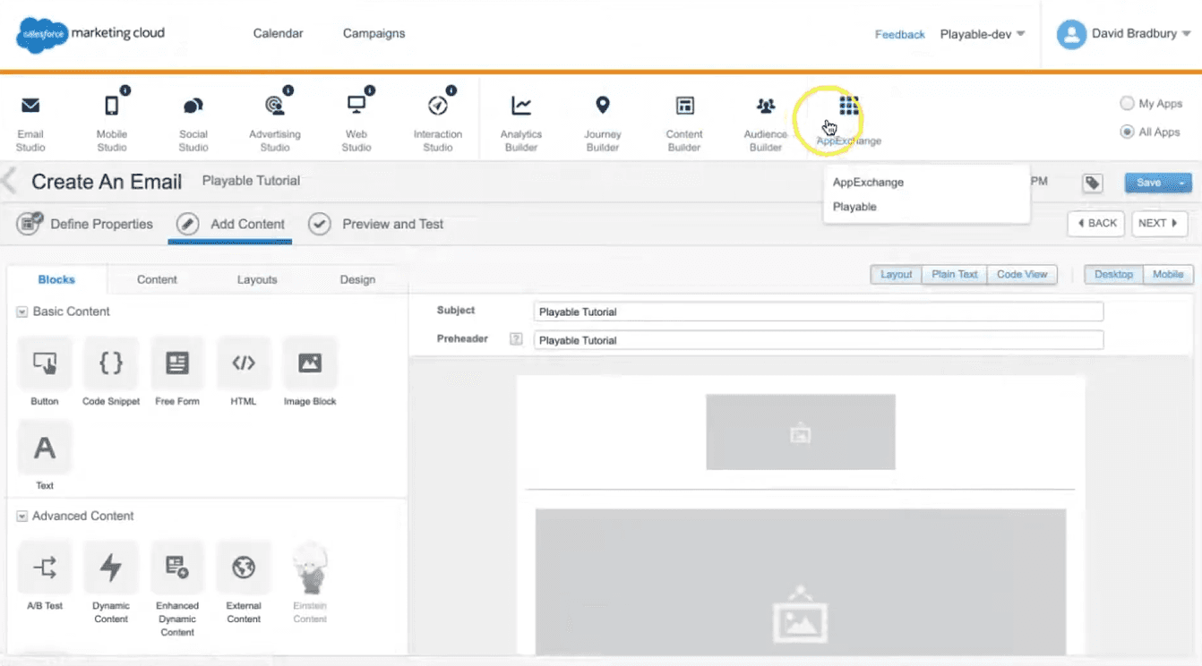Image resolution: width=1202 pixels, height=666 pixels.
Task: Switch to the Content tab
Action: pos(157,279)
